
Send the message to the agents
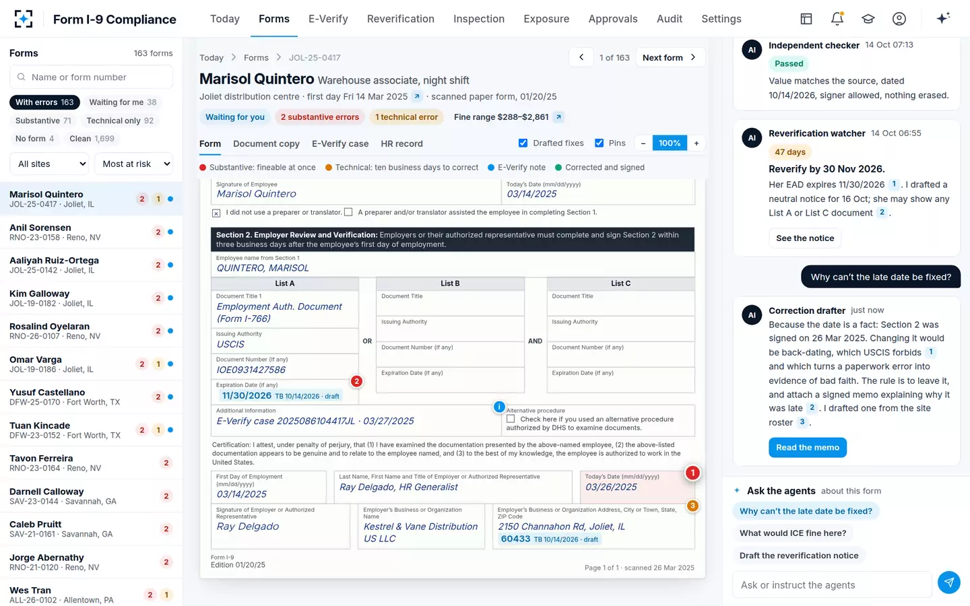coord(949,582)
